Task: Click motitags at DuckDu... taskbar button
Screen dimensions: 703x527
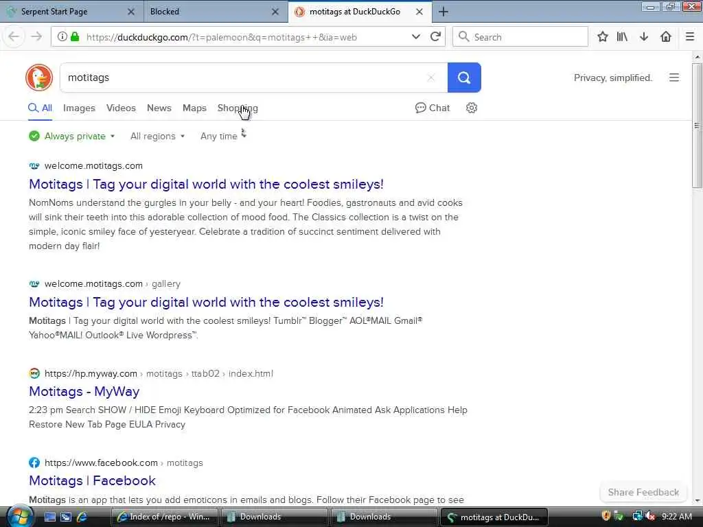Action: click(x=494, y=517)
